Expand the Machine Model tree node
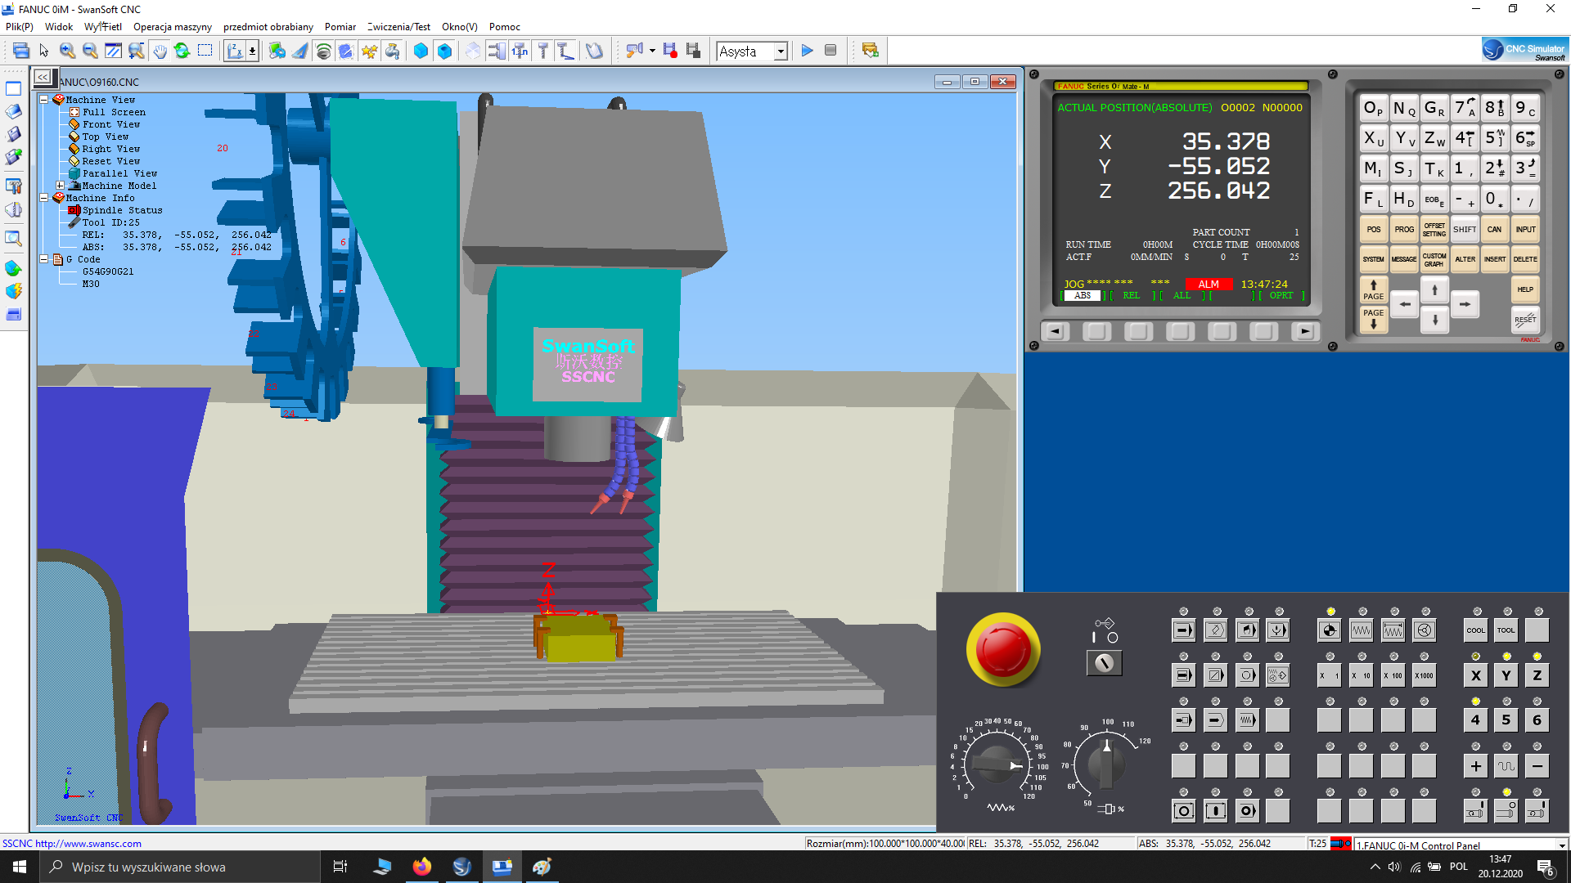This screenshot has height=883, width=1571. pos(61,186)
